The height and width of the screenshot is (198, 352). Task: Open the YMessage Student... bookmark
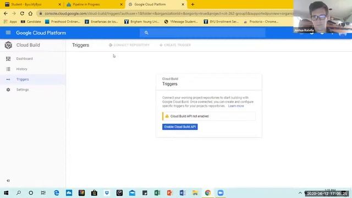click(181, 21)
